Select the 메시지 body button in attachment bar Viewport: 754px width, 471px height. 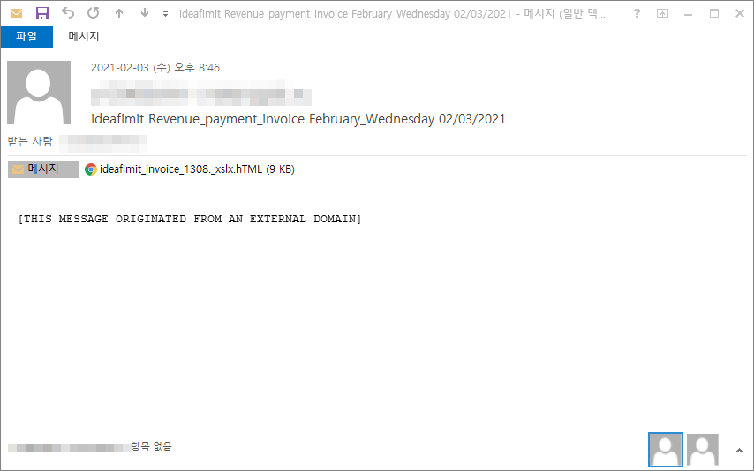(42, 169)
